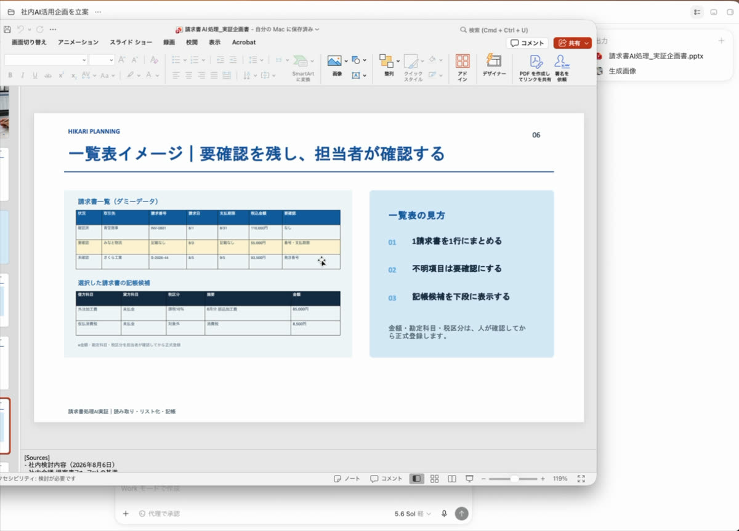Image resolution: width=739 pixels, height=531 pixels.
Task: Click the microphone icon in chat input
Action: [x=444, y=514]
